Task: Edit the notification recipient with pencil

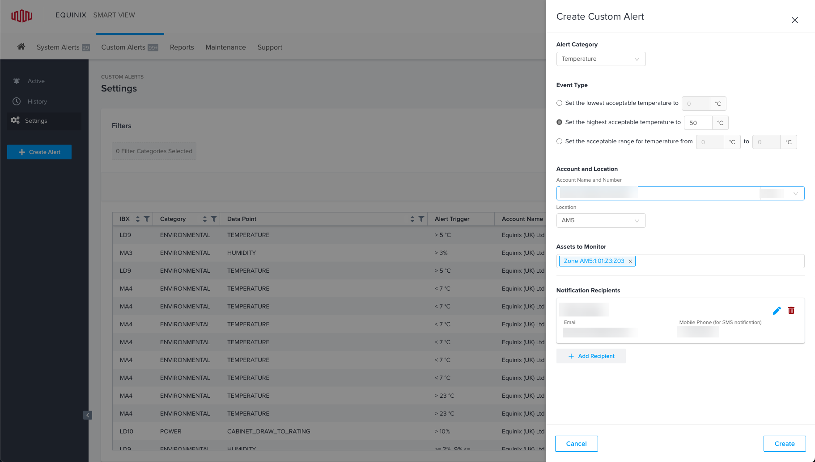Action: pos(777,311)
